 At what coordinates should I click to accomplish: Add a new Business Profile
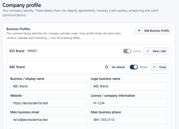pos(153,30)
